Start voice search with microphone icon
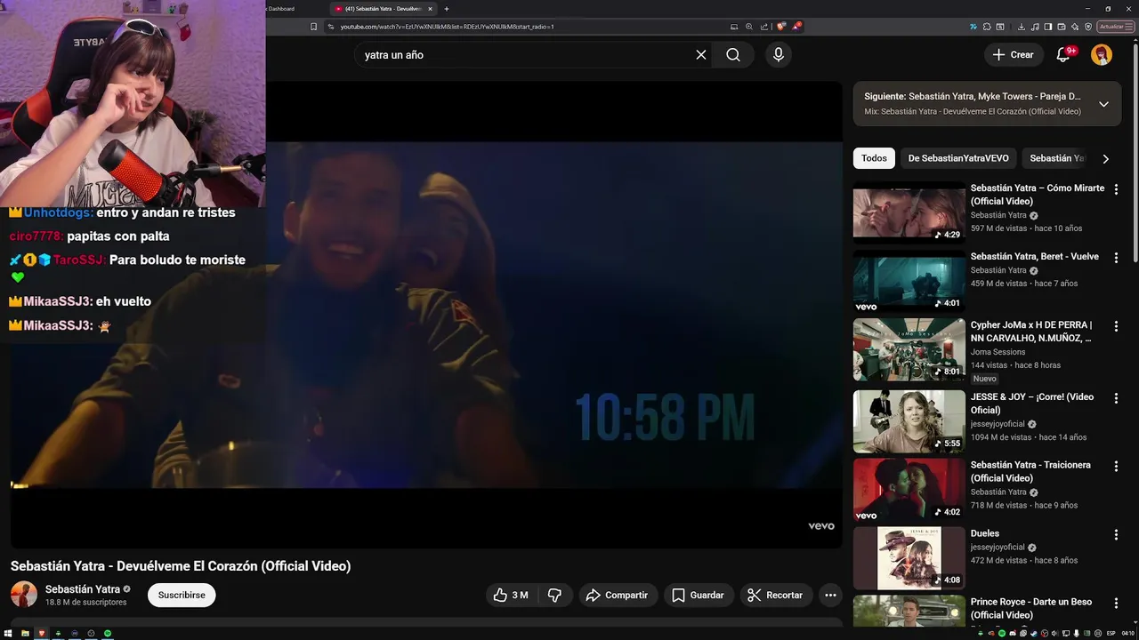Image resolution: width=1139 pixels, height=640 pixels. point(779,54)
